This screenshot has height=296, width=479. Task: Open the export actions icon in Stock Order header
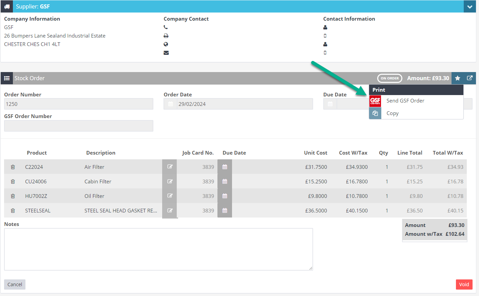click(470, 78)
